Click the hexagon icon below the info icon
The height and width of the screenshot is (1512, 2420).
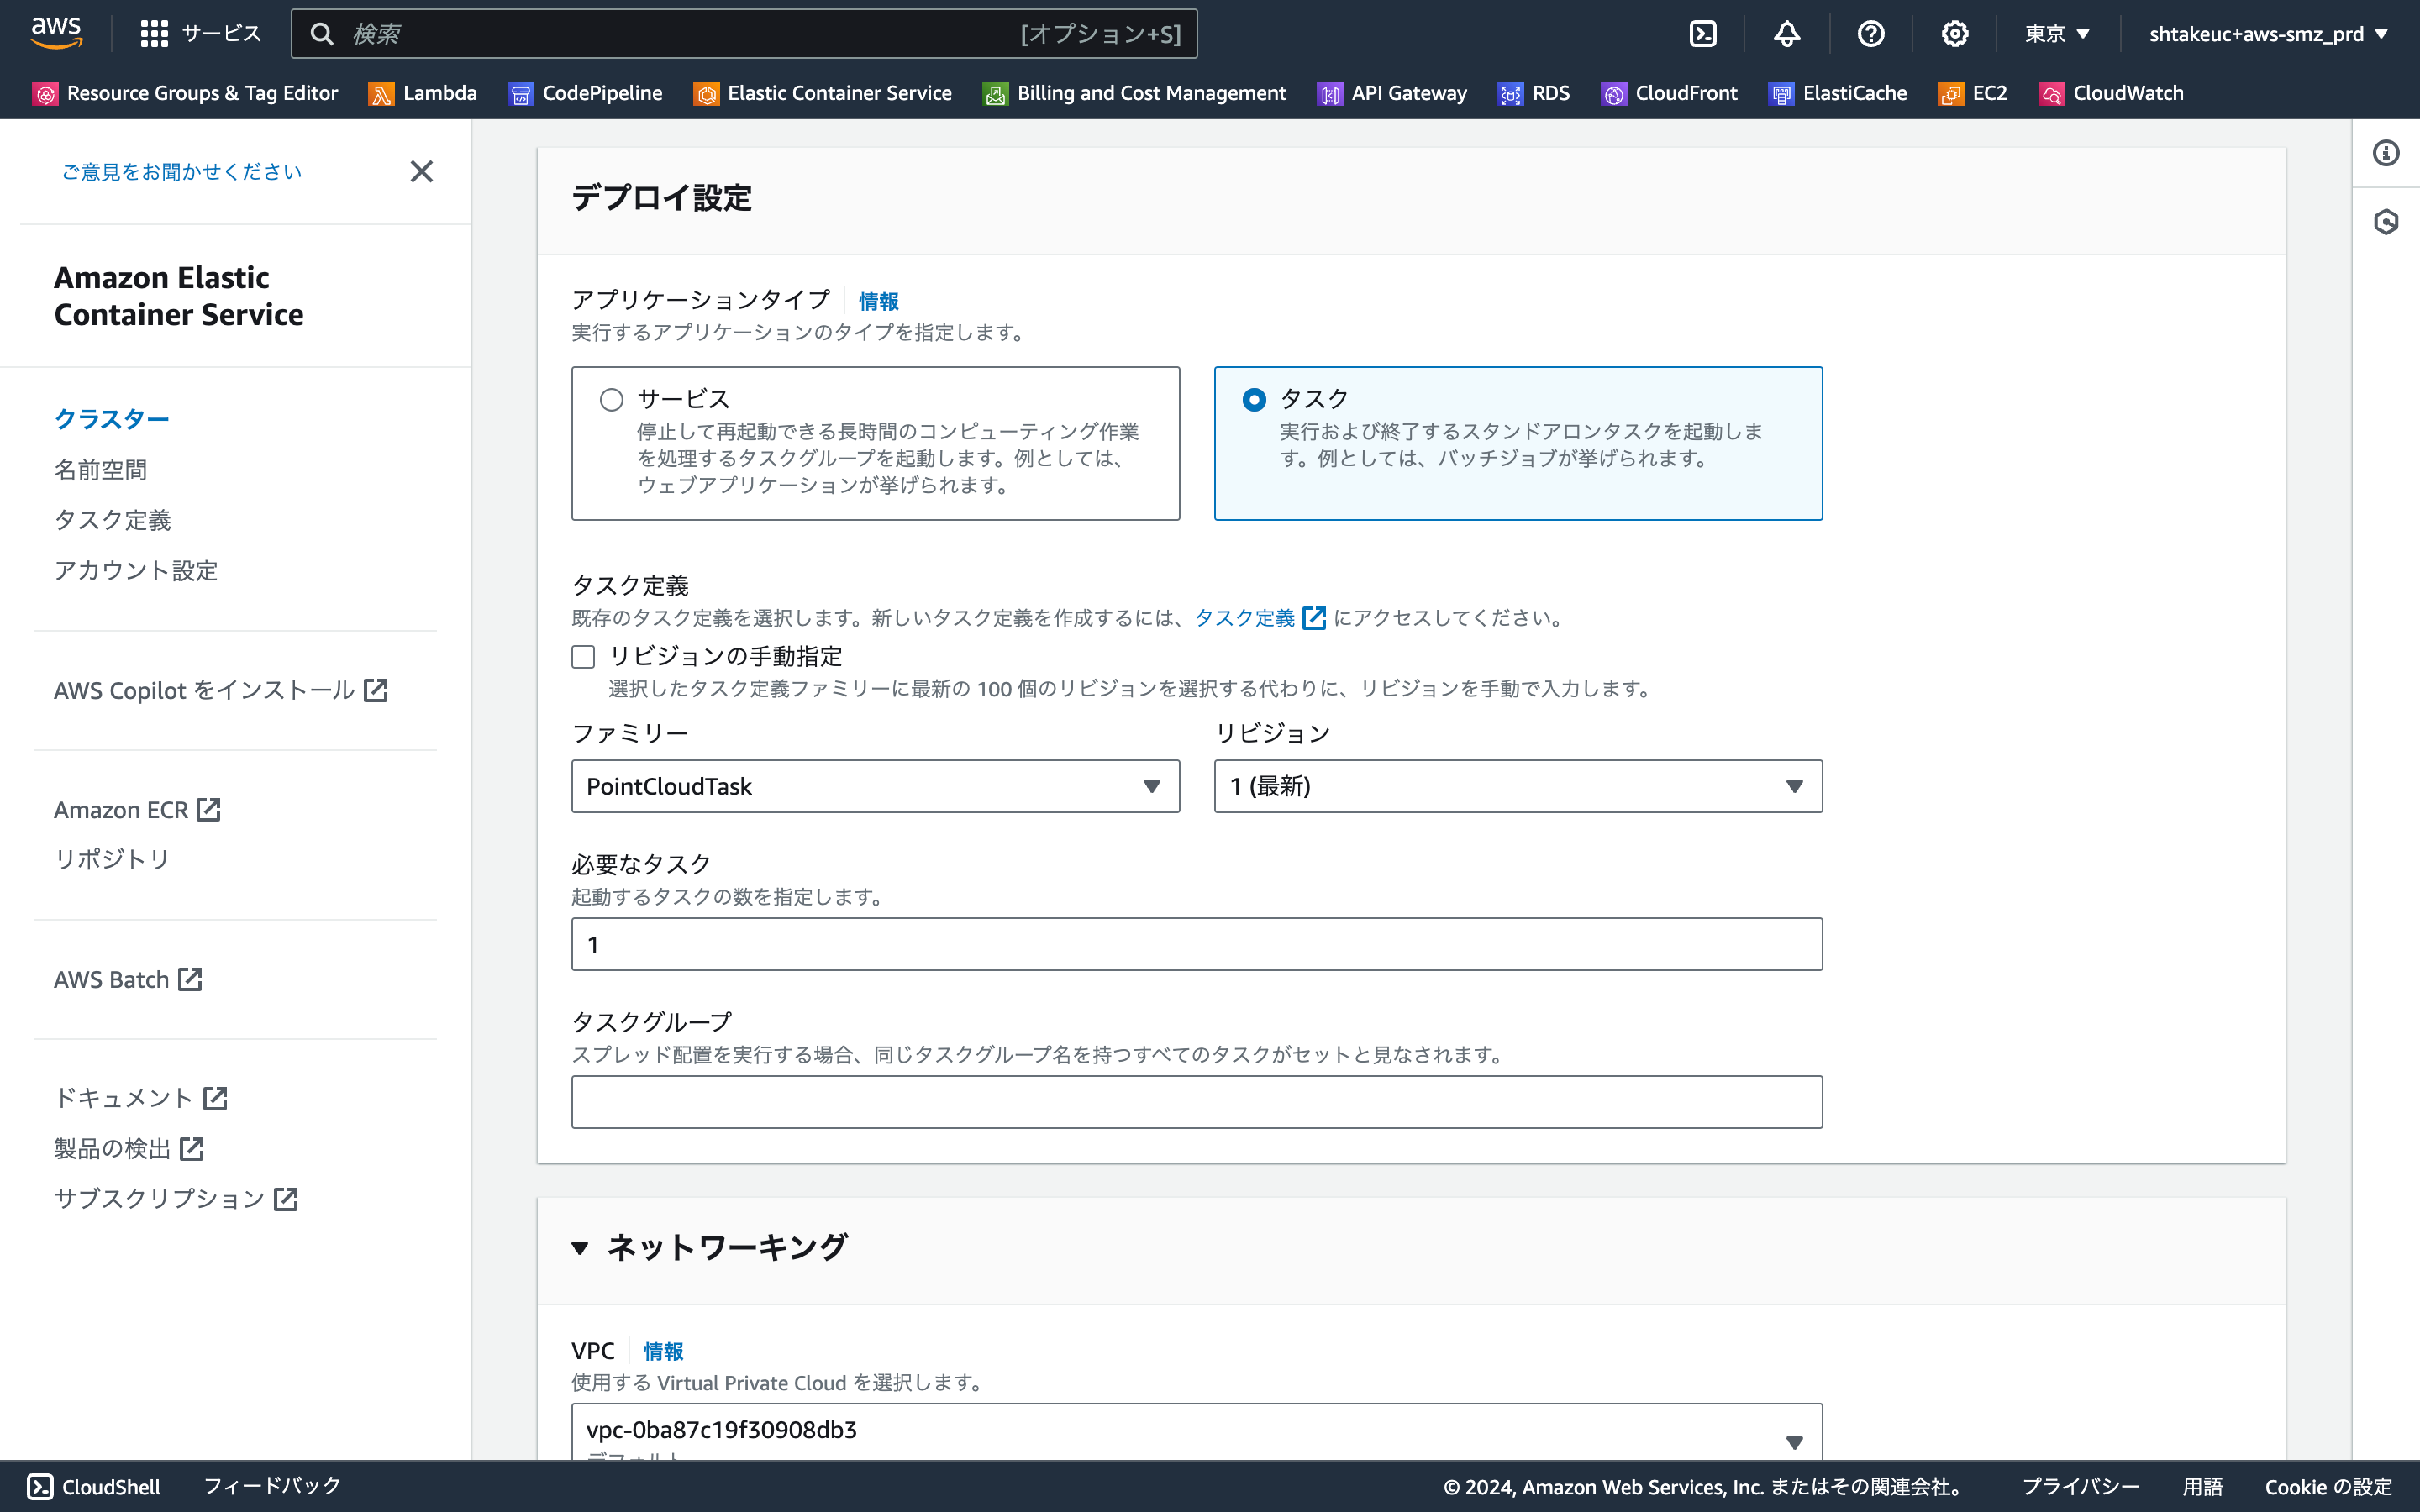[2386, 221]
